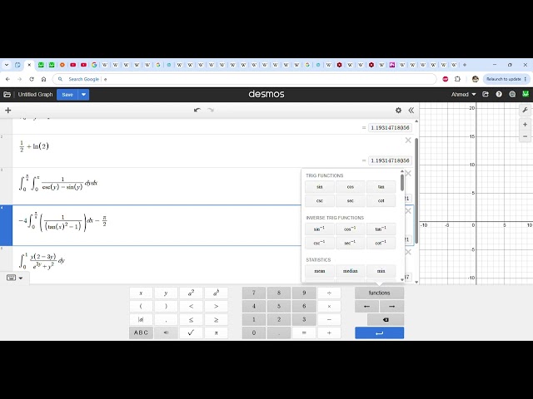Image resolution: width=533 pixels, height=399 pixels.
Task: Click the blue enter key
Action: [x=380, y=332]
